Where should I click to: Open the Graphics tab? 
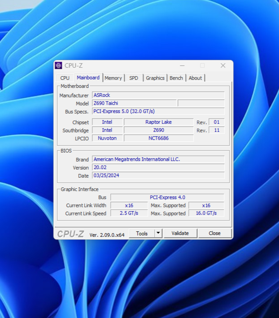click(x=155, y=78)
